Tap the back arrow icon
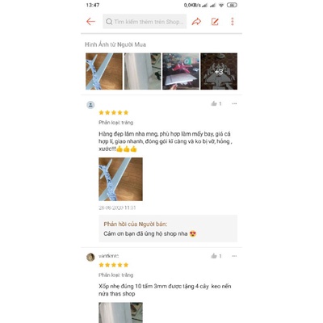The image size is (323, 323). pyautogui.click(x=90, y=22)
